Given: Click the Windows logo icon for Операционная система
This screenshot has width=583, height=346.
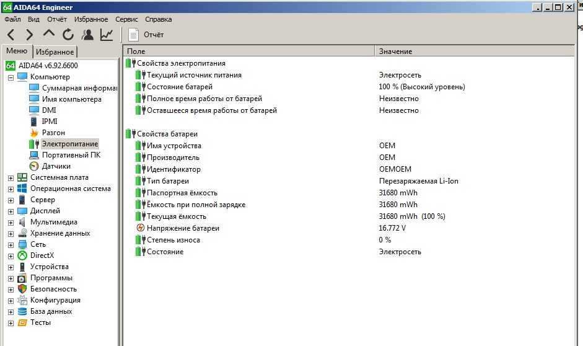Looking at the screenshot, I should tap(22, 189).
